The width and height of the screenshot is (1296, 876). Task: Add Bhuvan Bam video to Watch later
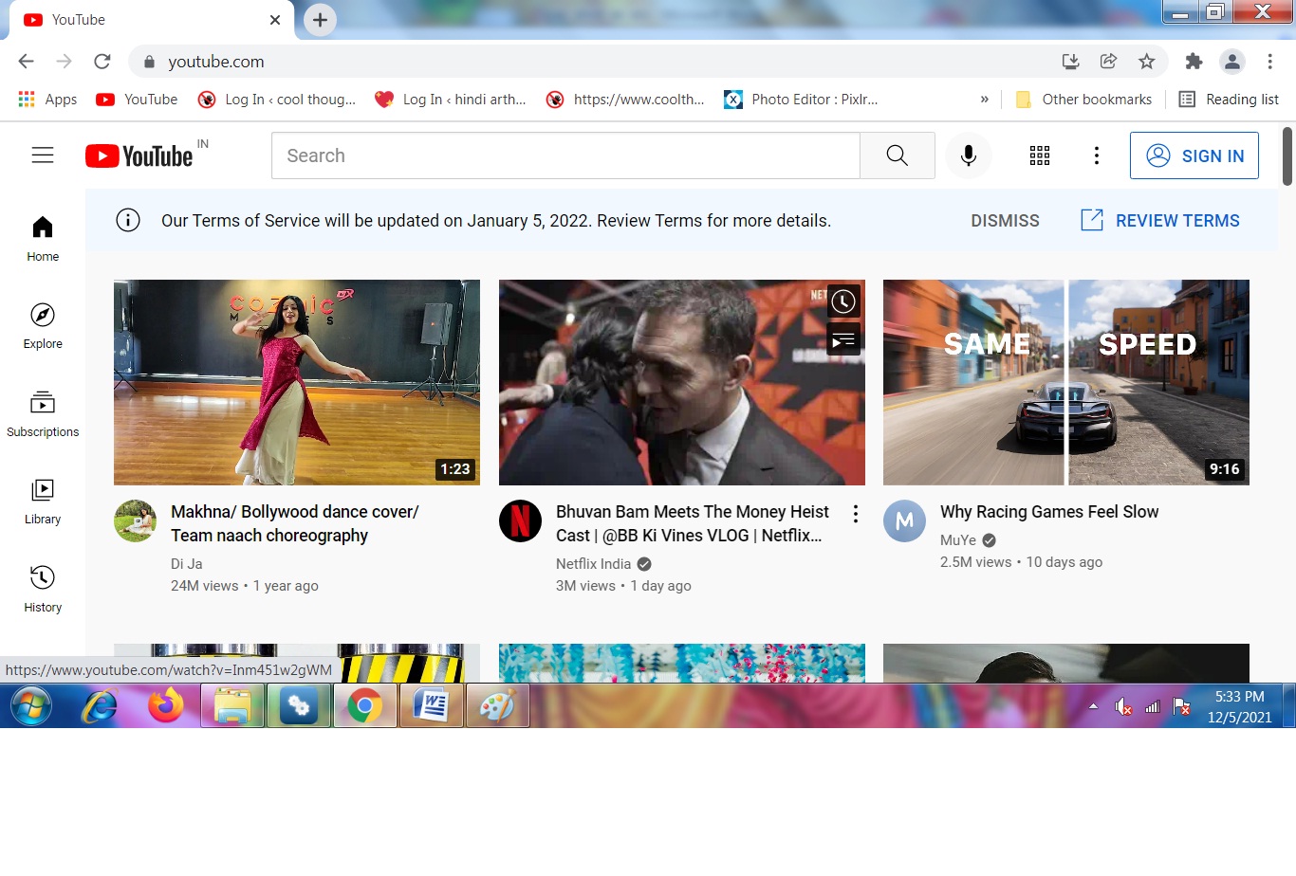coord(843,301)
